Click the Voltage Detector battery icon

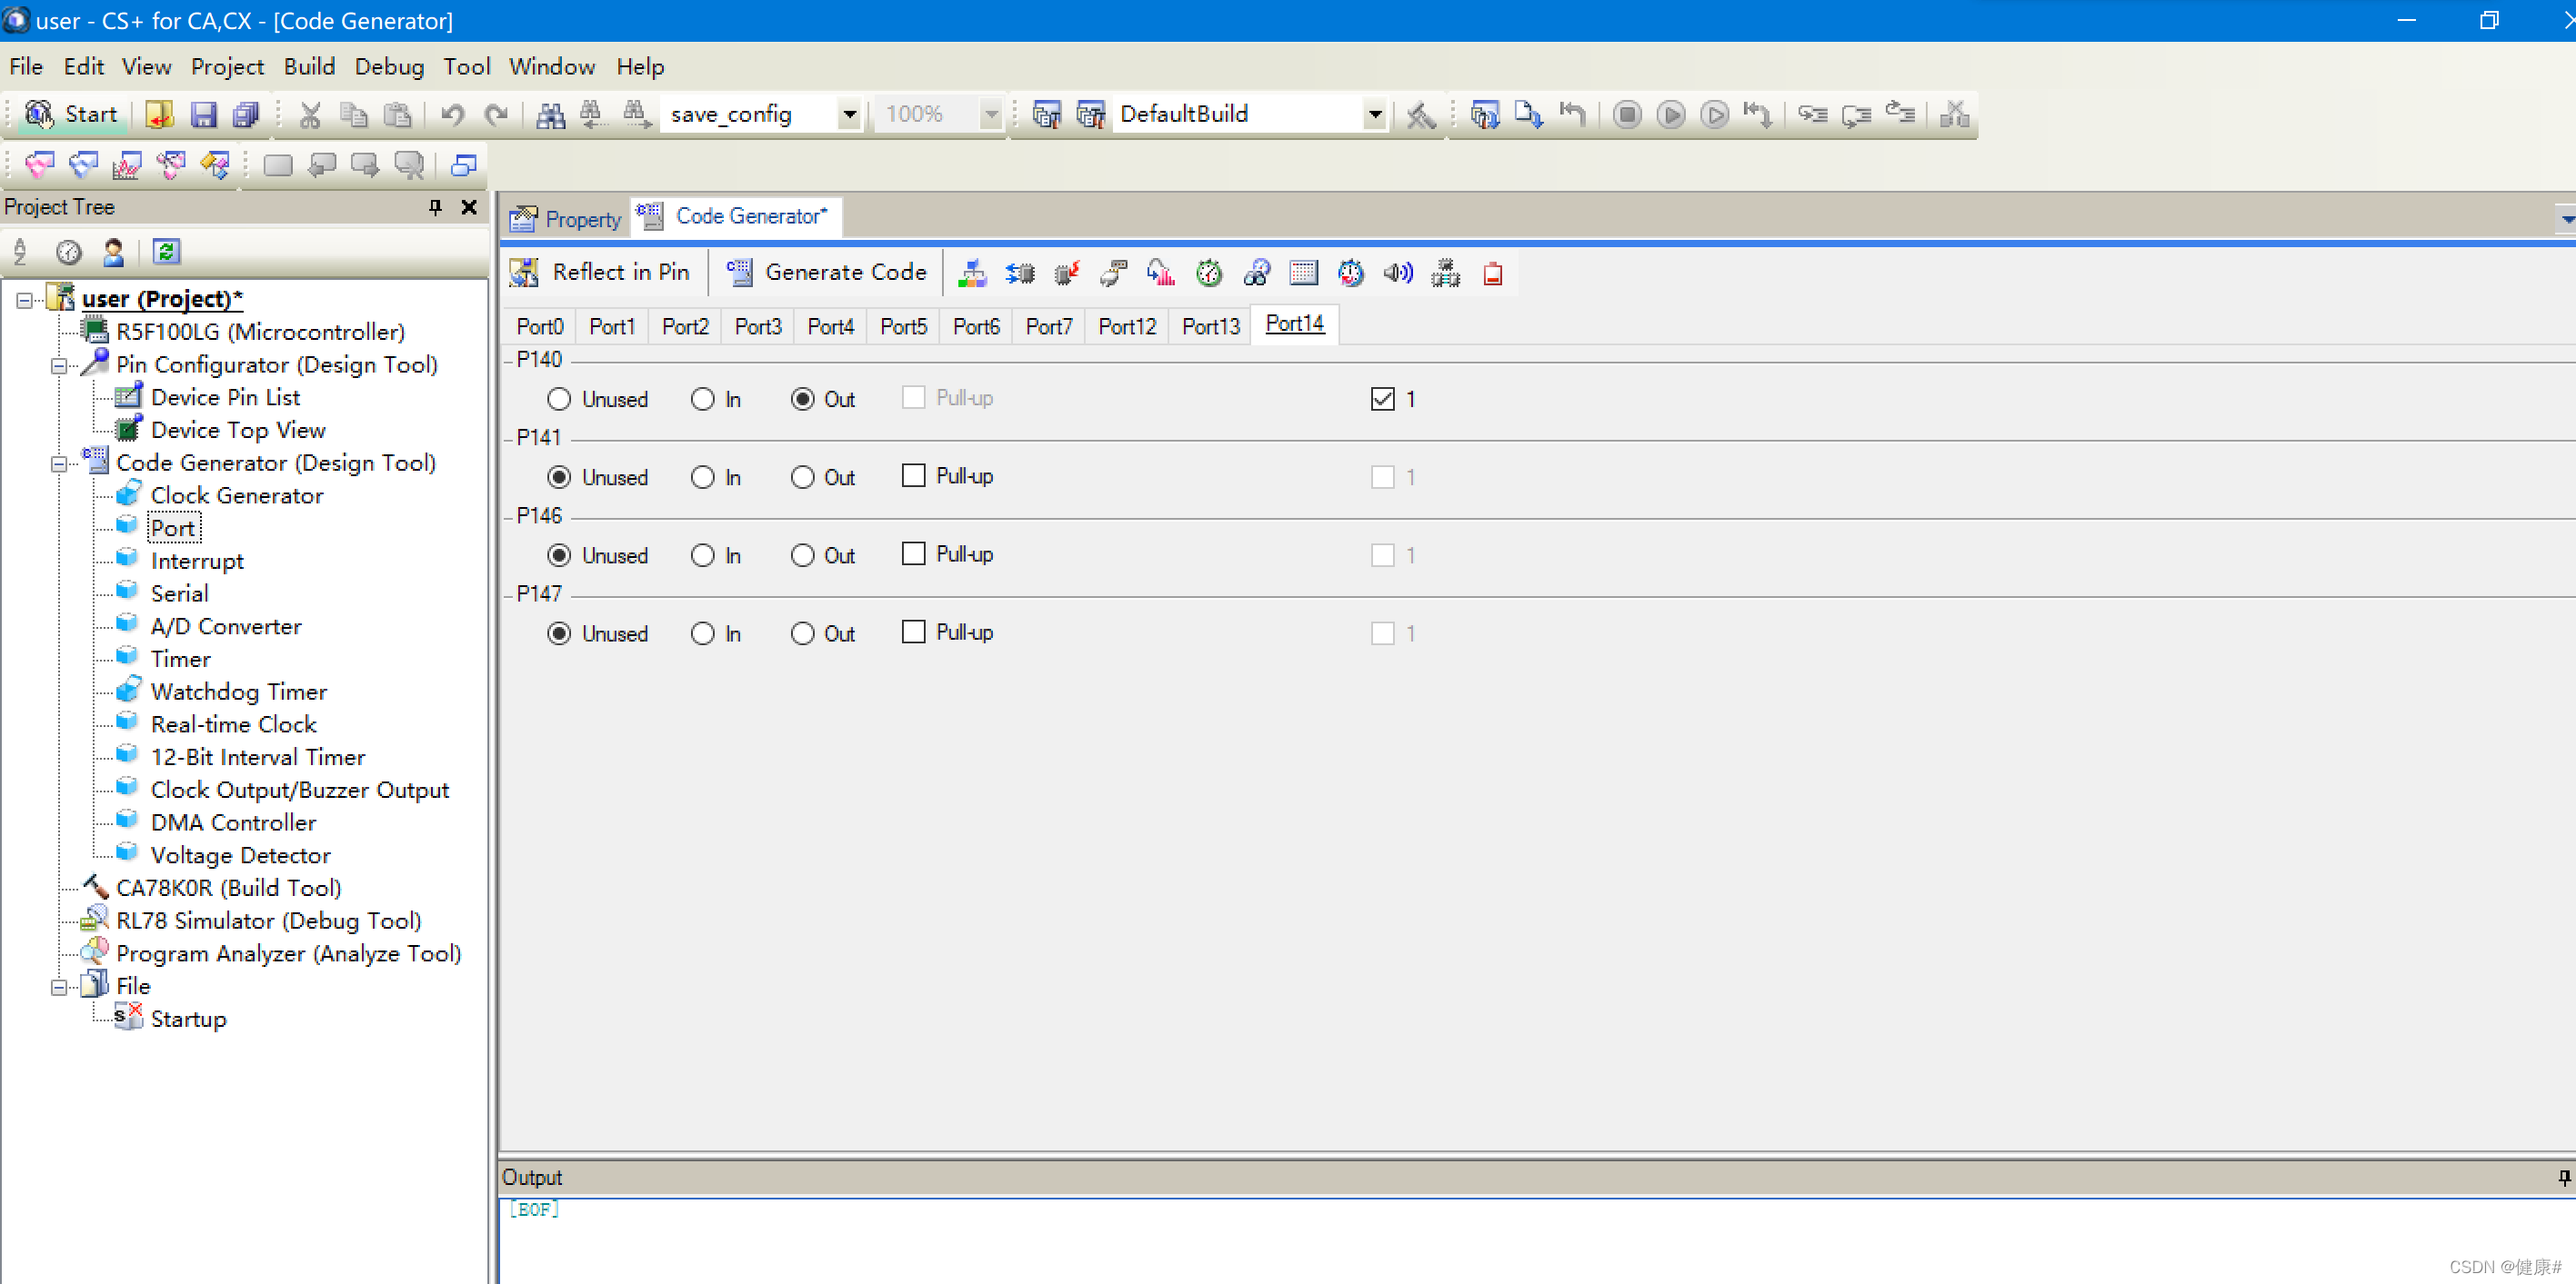coord(1492,273)
